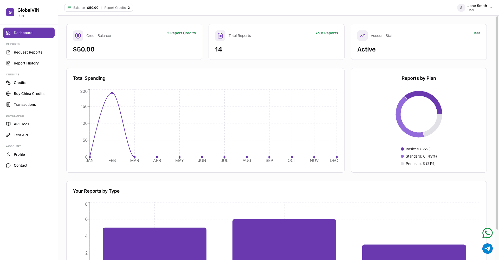This screenshot has width=499, height=260.
Task: Open the Contact speech bubble icon
Action: [x=9, y=165]
